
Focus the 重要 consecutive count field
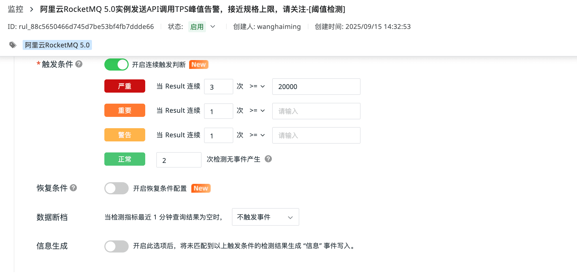(218, 111)
